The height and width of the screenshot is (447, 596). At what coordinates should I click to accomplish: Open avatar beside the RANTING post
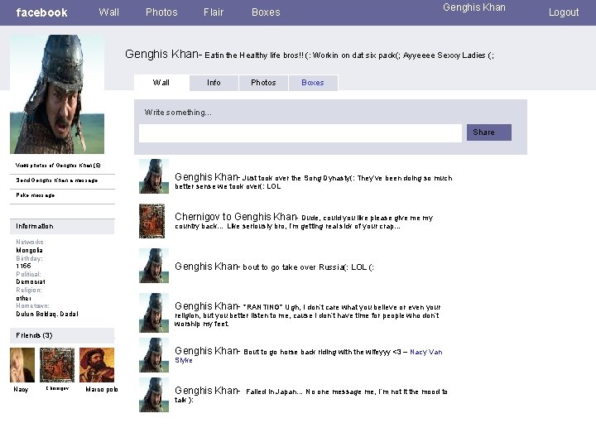(x=154, y=313)
